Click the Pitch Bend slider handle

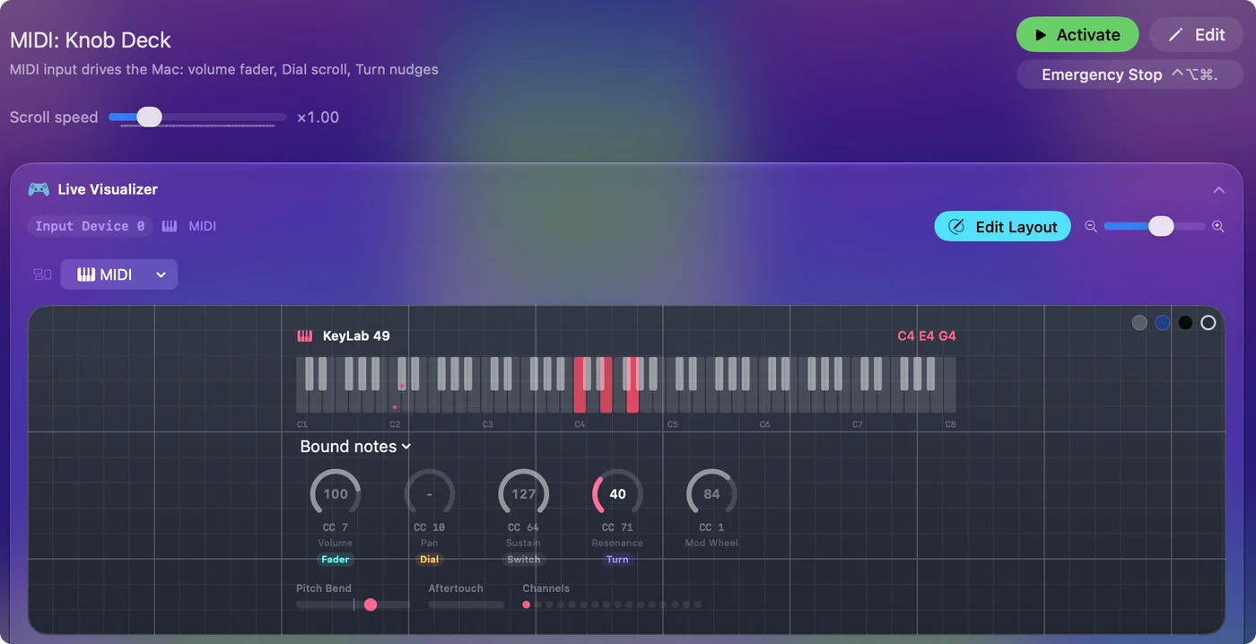pos(371,605)
